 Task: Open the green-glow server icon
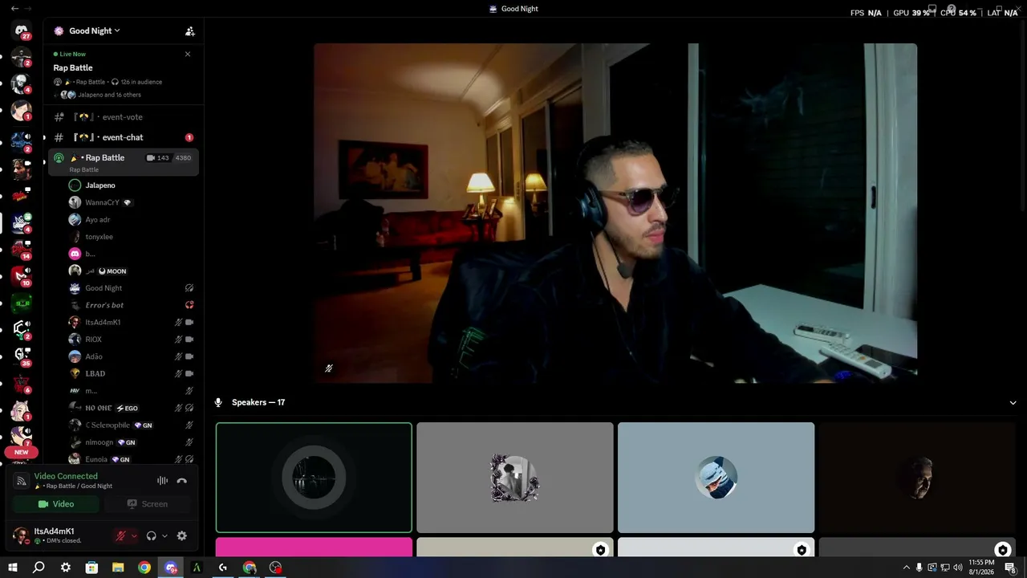22,303
